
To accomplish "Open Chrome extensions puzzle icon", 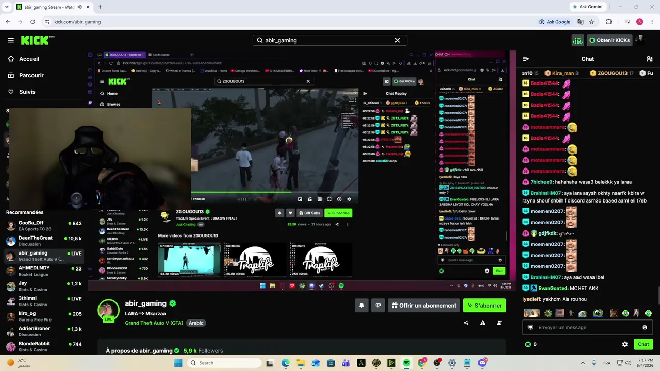I will click(609, 22).
